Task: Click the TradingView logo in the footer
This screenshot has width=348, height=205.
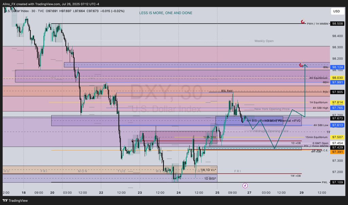Action: pyautogui.click(x=15, y=201)
